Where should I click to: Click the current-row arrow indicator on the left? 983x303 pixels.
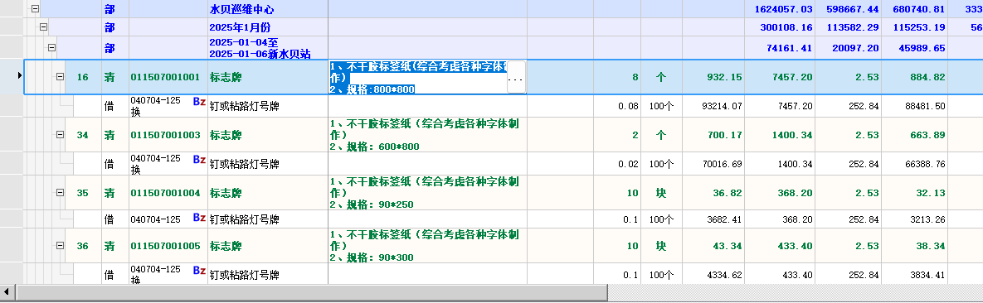(19, 76)
